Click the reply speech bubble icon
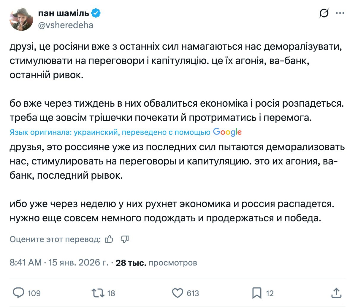Screen dimensions: 355x307 pos(18,293)
